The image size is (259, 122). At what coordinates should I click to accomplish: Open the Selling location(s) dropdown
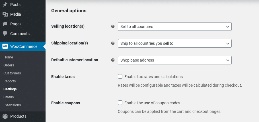click(174, 27)
